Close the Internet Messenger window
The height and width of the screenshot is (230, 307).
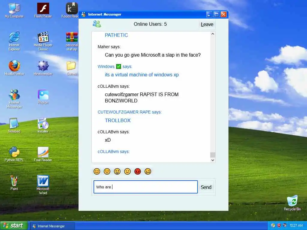(x=224, y=14)
